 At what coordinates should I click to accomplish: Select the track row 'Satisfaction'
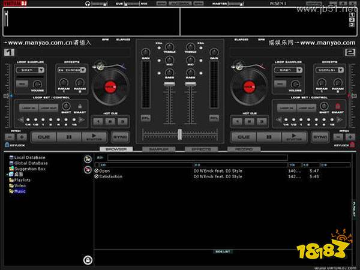tap(222, 176)
